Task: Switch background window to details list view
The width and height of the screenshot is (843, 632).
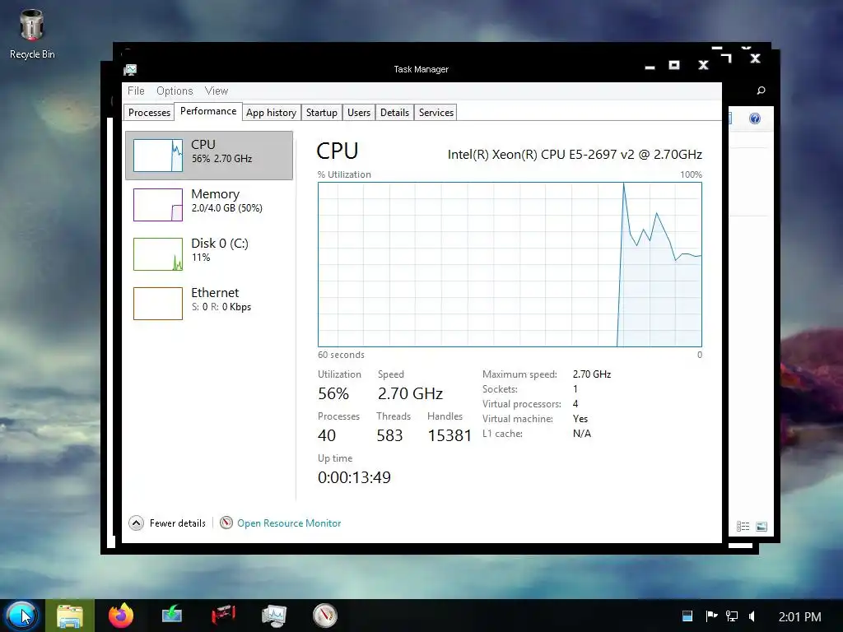Action: point(743,526)
